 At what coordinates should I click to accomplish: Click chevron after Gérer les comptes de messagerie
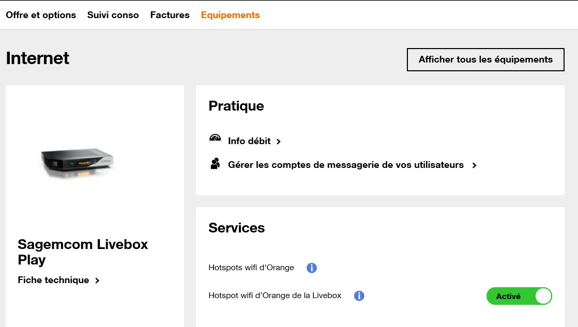474,165
